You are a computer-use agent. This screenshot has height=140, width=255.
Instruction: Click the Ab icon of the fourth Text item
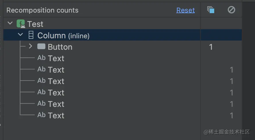point(41,92)
